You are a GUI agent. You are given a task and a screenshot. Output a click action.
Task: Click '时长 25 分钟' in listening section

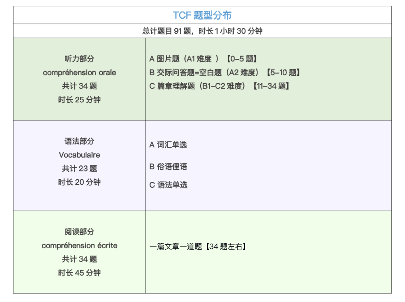pyautogui.click(x=79, y=100)
